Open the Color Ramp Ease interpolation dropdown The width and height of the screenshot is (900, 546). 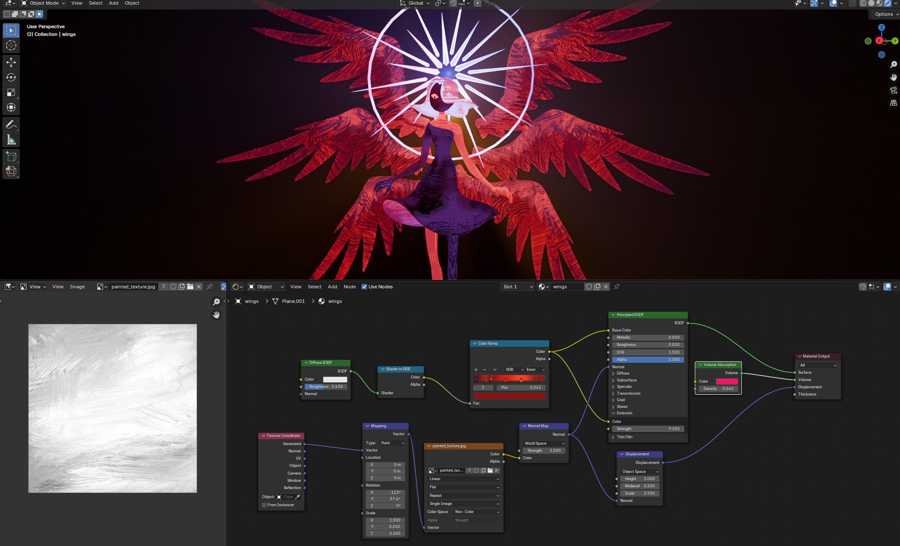click(535, 370)
